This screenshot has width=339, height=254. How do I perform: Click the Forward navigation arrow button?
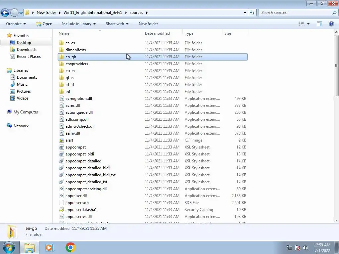(x=14, y=13)
